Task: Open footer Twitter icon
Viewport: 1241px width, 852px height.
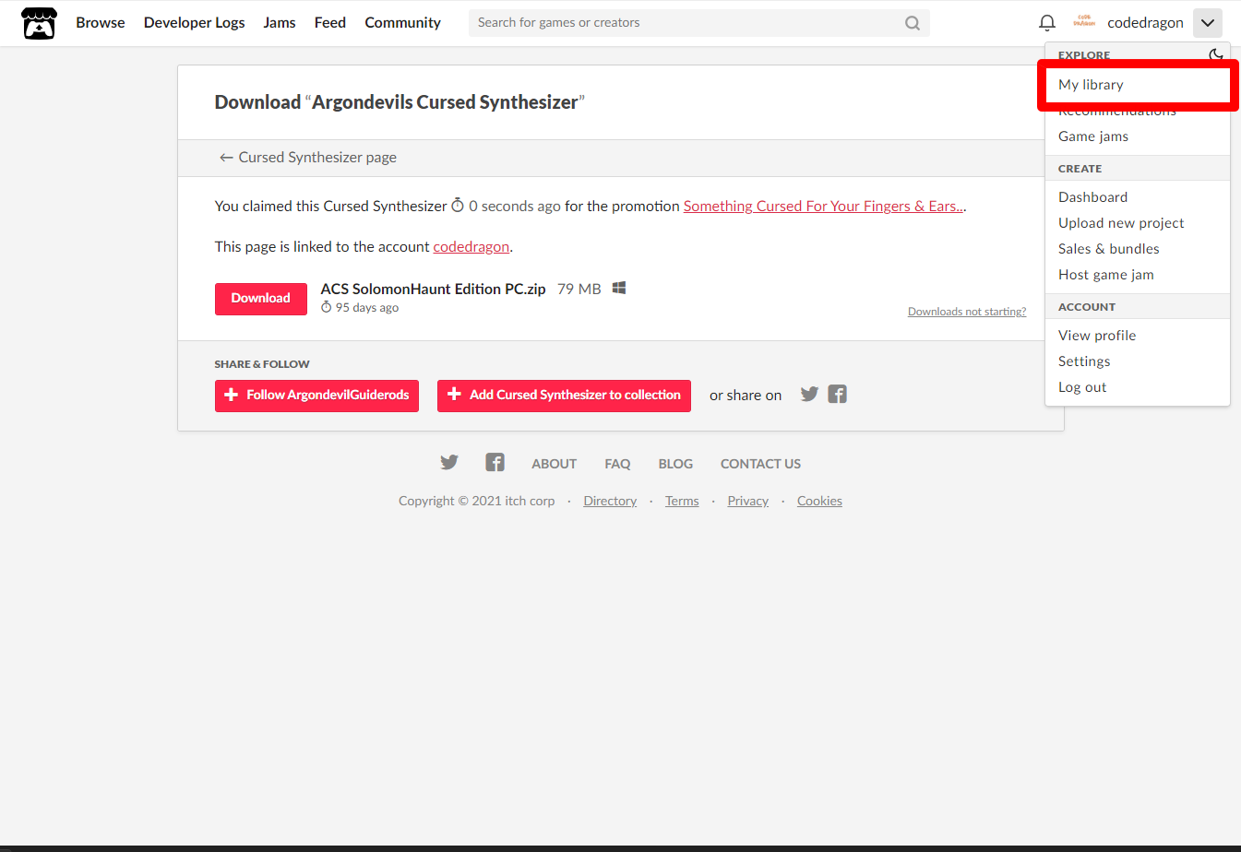Action: [x=449, y=463]
